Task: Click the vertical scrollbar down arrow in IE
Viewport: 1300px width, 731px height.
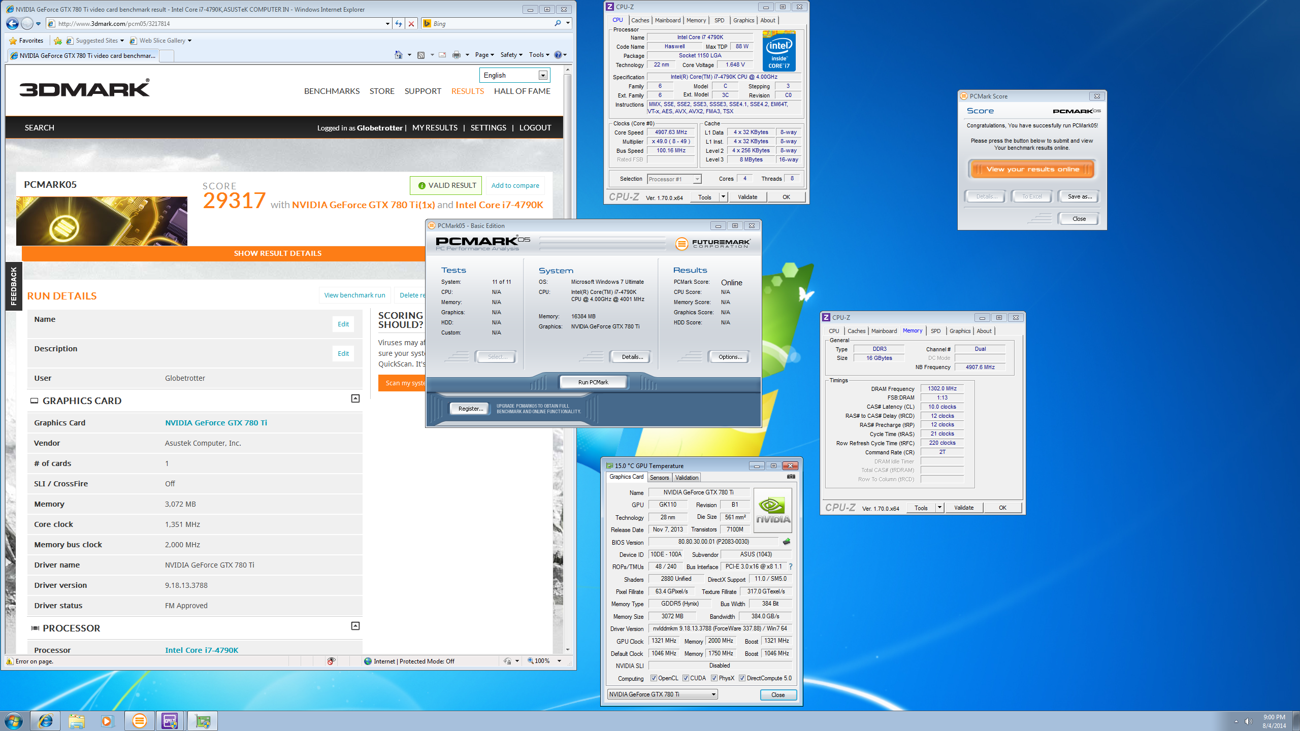Action: click(567, 650)
